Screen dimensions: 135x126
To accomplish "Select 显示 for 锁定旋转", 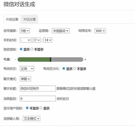I will click(21, 49).
